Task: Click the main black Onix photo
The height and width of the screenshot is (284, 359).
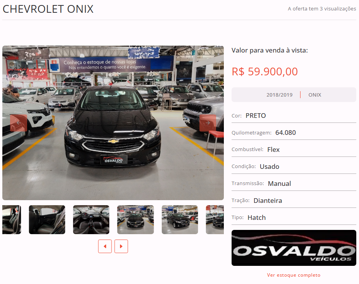Action: pos(113,123)
